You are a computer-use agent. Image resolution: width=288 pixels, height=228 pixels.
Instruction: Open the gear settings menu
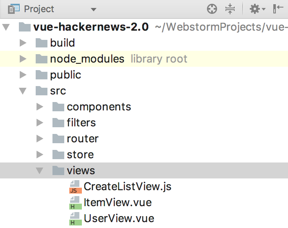pyautogui.click(x=257, y=9)
